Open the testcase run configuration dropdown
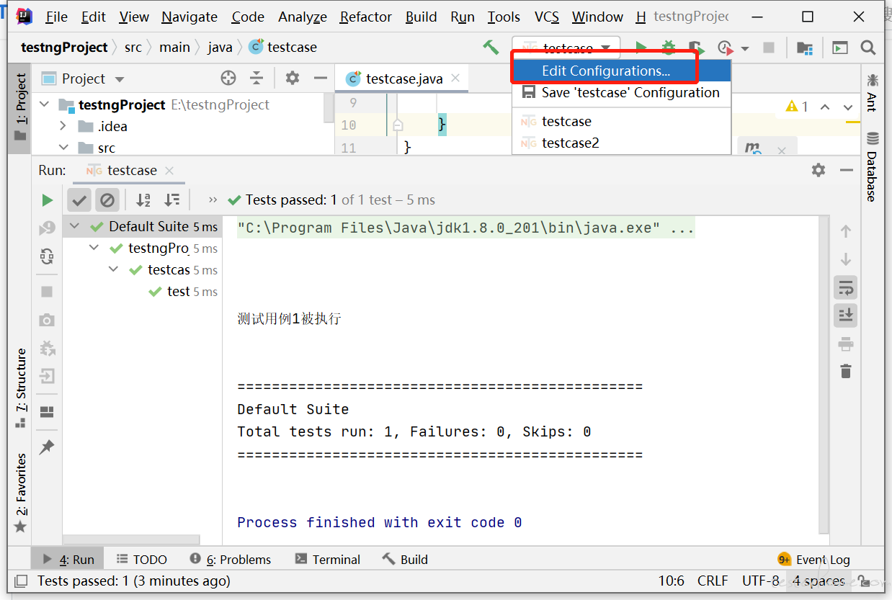Viewport: 892px width, 600px height. pos(566,48)
